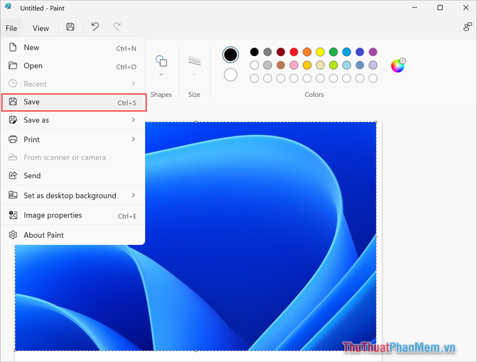Click the Save as pencil-disk icon
477x362 pixels.
[13, 120]
